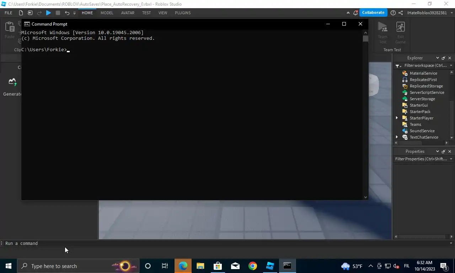Open Google Chrome from the taskbar
The width and height of the screenshot is (455, 273).
click(252, 266)
